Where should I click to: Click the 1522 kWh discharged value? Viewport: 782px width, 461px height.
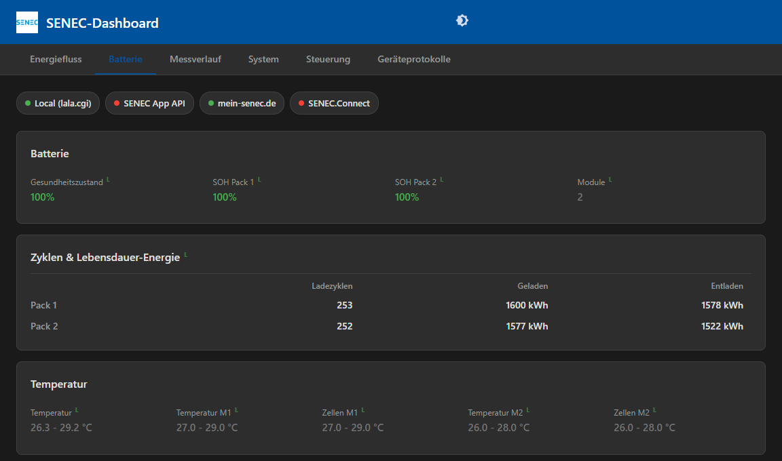coord(722,326)
